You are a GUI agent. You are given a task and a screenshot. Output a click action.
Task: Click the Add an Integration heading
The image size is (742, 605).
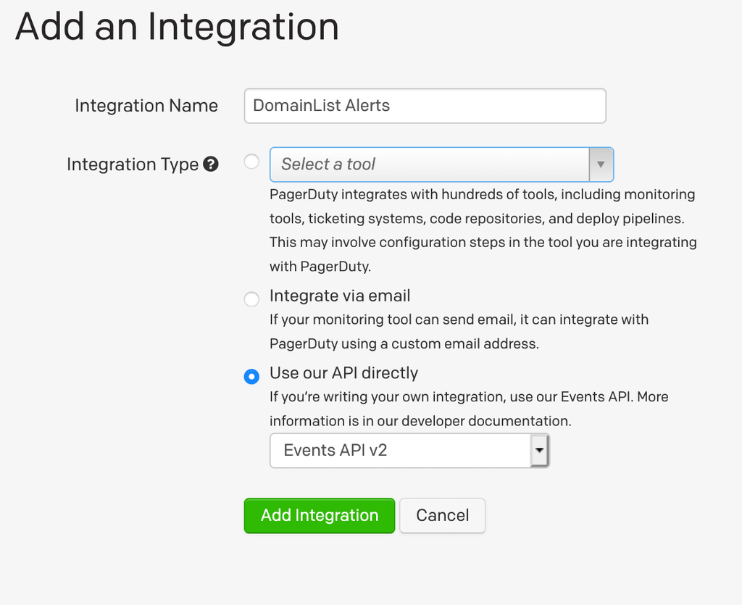coord(177,27)
